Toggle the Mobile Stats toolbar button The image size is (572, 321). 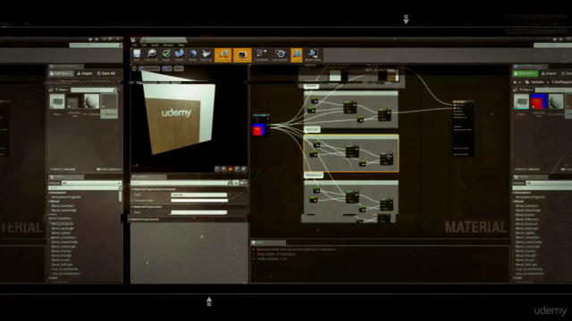[313, 55]
